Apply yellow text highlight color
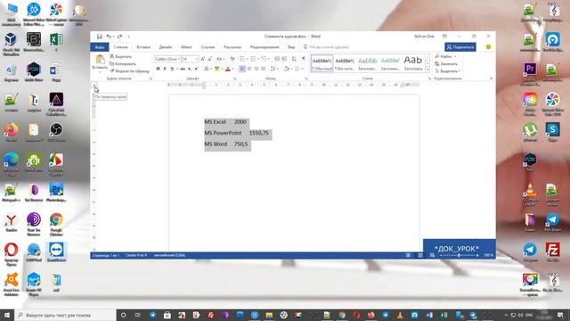The image size is (570, 321). pos(217,69)
